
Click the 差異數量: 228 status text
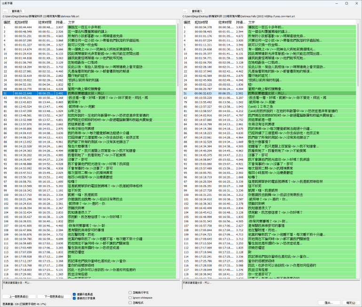(x=24, y=304)
